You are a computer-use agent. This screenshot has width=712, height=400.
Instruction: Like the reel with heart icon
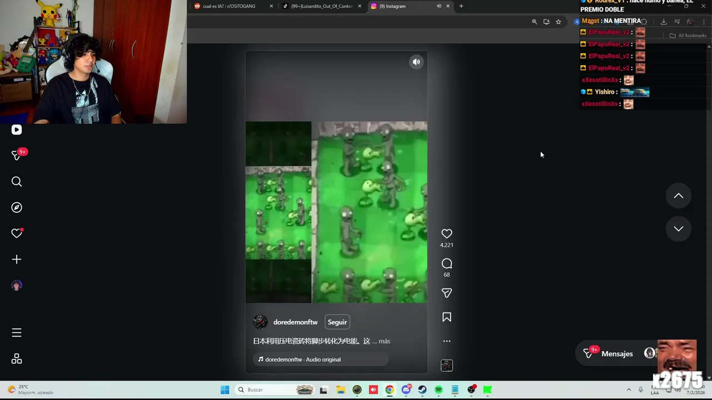[x=447, y=234]
